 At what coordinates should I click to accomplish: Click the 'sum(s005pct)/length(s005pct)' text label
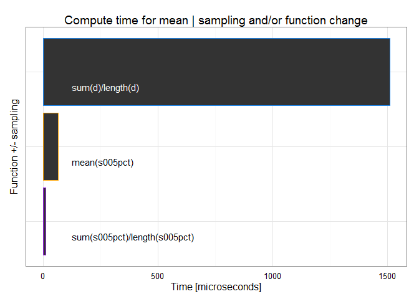click(133, 237)
